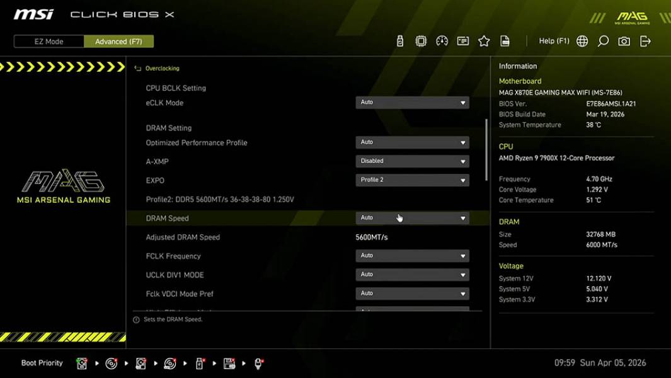671x378 pixels.
Task: Open search using the magnifier icon
Action: 602,40
